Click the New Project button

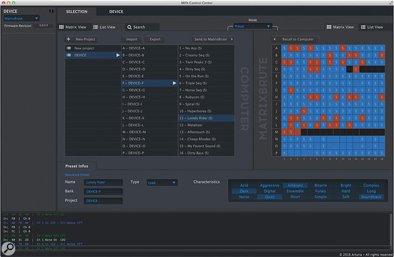[x=82, y=39]
